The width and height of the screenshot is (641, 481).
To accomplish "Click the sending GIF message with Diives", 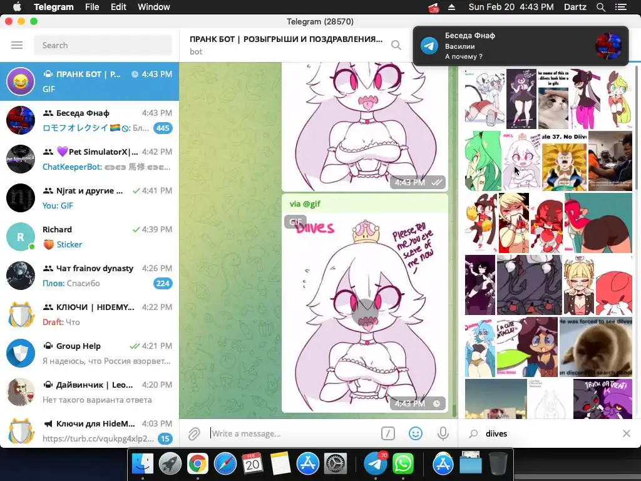I will pos(365,303).
